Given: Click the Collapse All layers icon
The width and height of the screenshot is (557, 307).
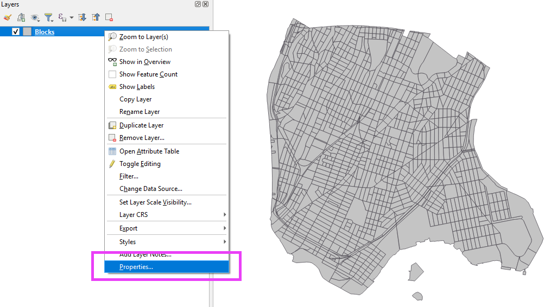Looking at the screenshot, I should pos(96,17).
